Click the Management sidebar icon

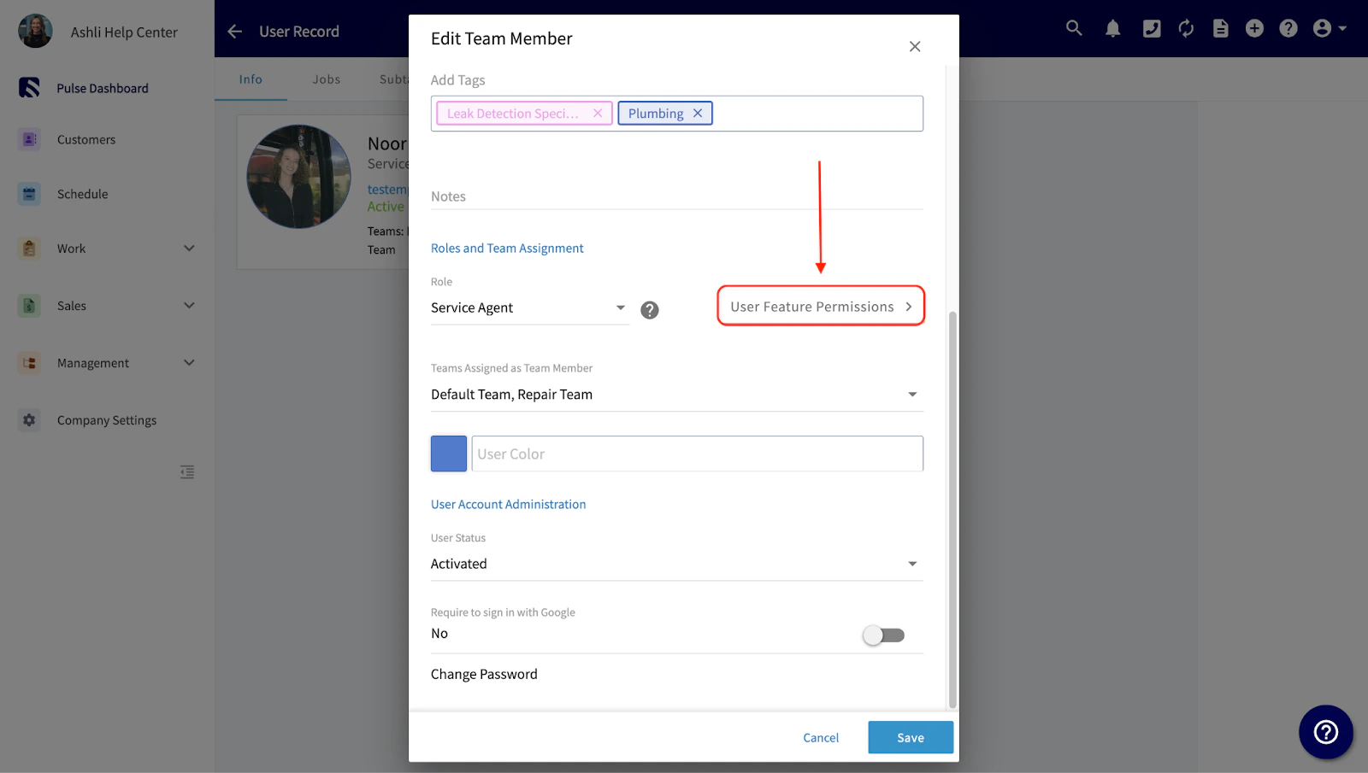(29, 363)
